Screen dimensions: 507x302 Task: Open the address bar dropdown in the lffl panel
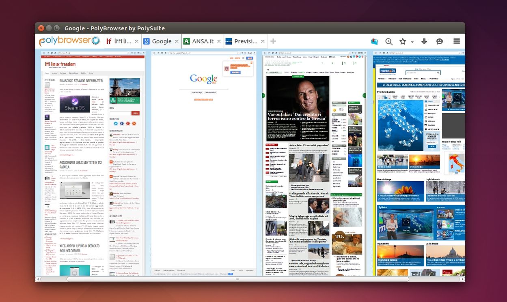(128, 53)
